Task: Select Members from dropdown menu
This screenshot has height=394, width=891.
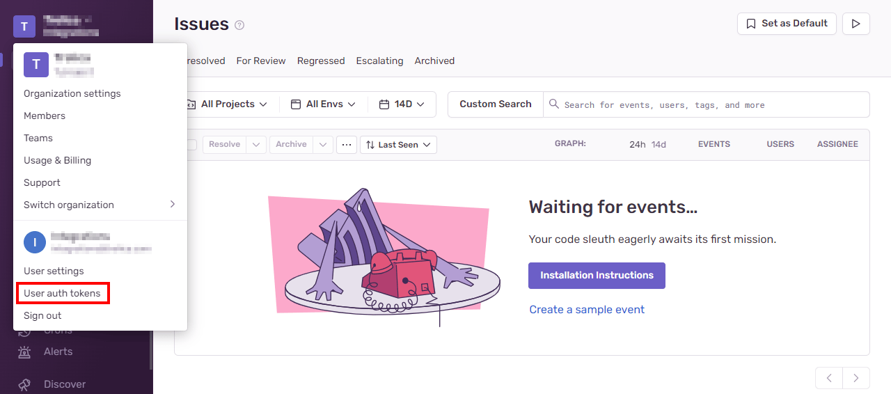Action: [45, 116]
